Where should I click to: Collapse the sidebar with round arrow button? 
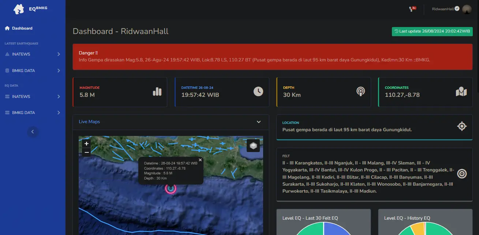pos(33,132)
